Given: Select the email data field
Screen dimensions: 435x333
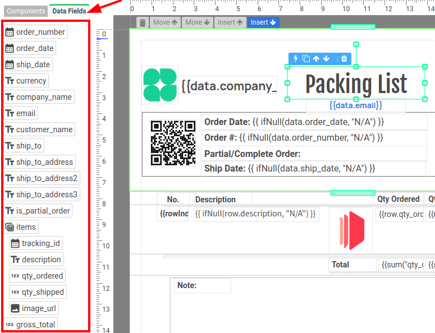Looking at the screenshot, I should click(x=21, y=113).
